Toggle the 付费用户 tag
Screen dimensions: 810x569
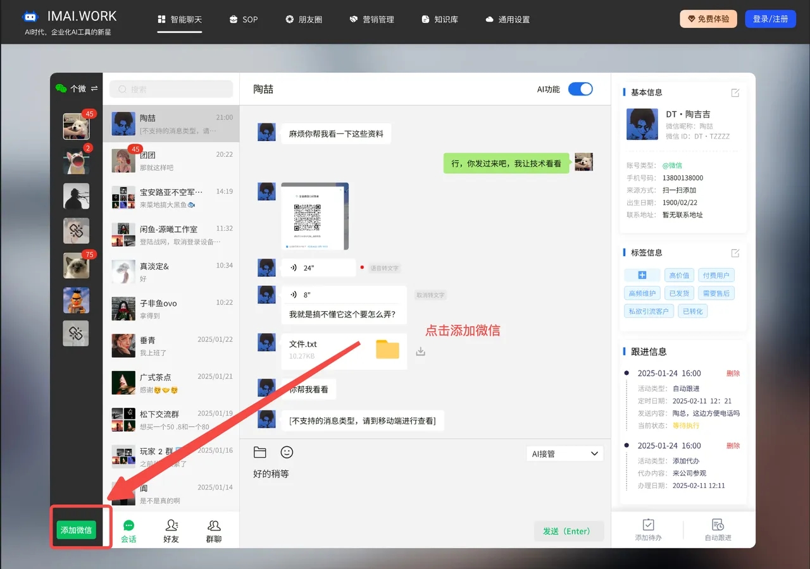point(716,276)
